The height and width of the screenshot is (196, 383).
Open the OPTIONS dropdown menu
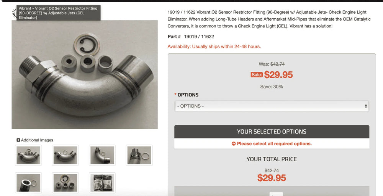tap(272, 106)
